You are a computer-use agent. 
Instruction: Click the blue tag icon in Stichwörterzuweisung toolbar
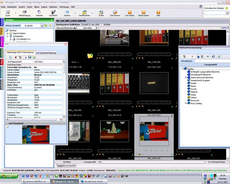tap(213, 56)
